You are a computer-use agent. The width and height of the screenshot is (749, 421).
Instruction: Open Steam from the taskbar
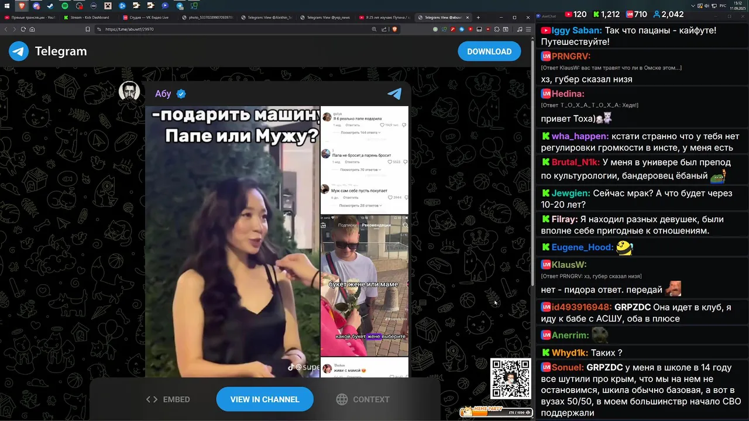pos(50,6)
